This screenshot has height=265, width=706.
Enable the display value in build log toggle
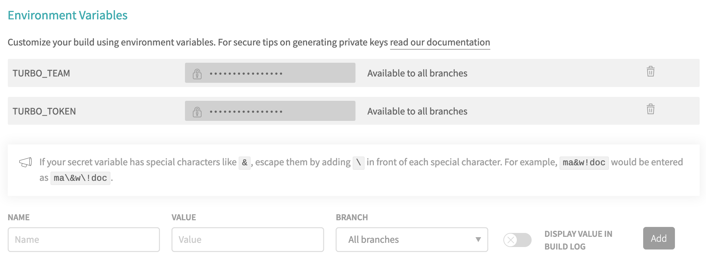(517, 240)
